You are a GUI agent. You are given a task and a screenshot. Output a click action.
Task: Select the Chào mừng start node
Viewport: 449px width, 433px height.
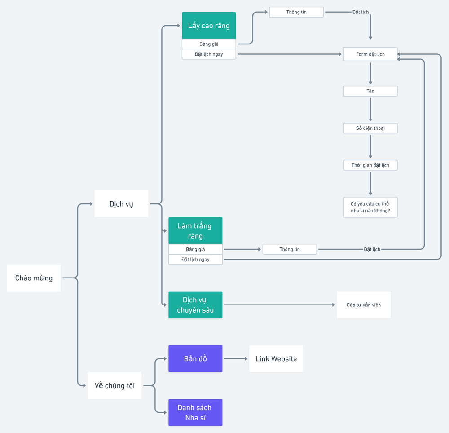point(34,278)
